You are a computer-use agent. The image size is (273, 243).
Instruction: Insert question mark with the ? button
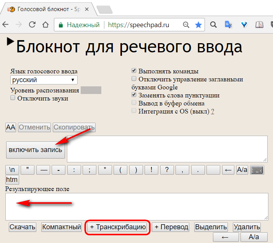point(167,170)
